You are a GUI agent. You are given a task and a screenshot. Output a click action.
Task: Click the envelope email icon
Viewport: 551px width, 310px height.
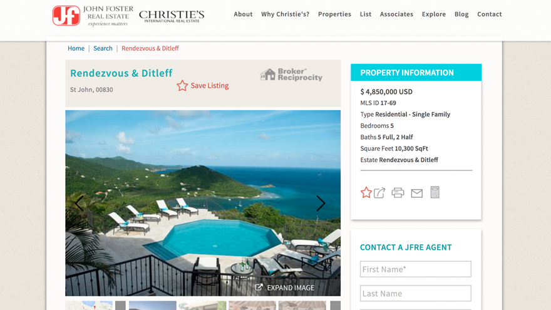coord(417,194)
